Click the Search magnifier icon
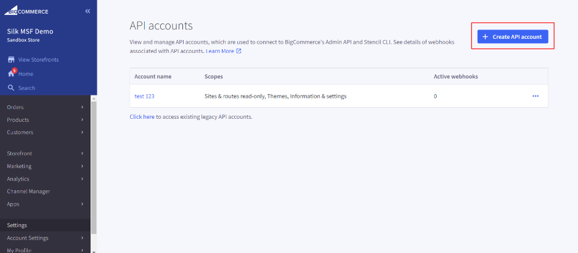This screenshot has width=578, height=253. (11, 88)
